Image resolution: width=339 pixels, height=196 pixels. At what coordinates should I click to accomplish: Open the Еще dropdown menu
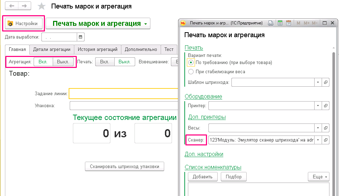pyautogui.click(x=318, y=177)
